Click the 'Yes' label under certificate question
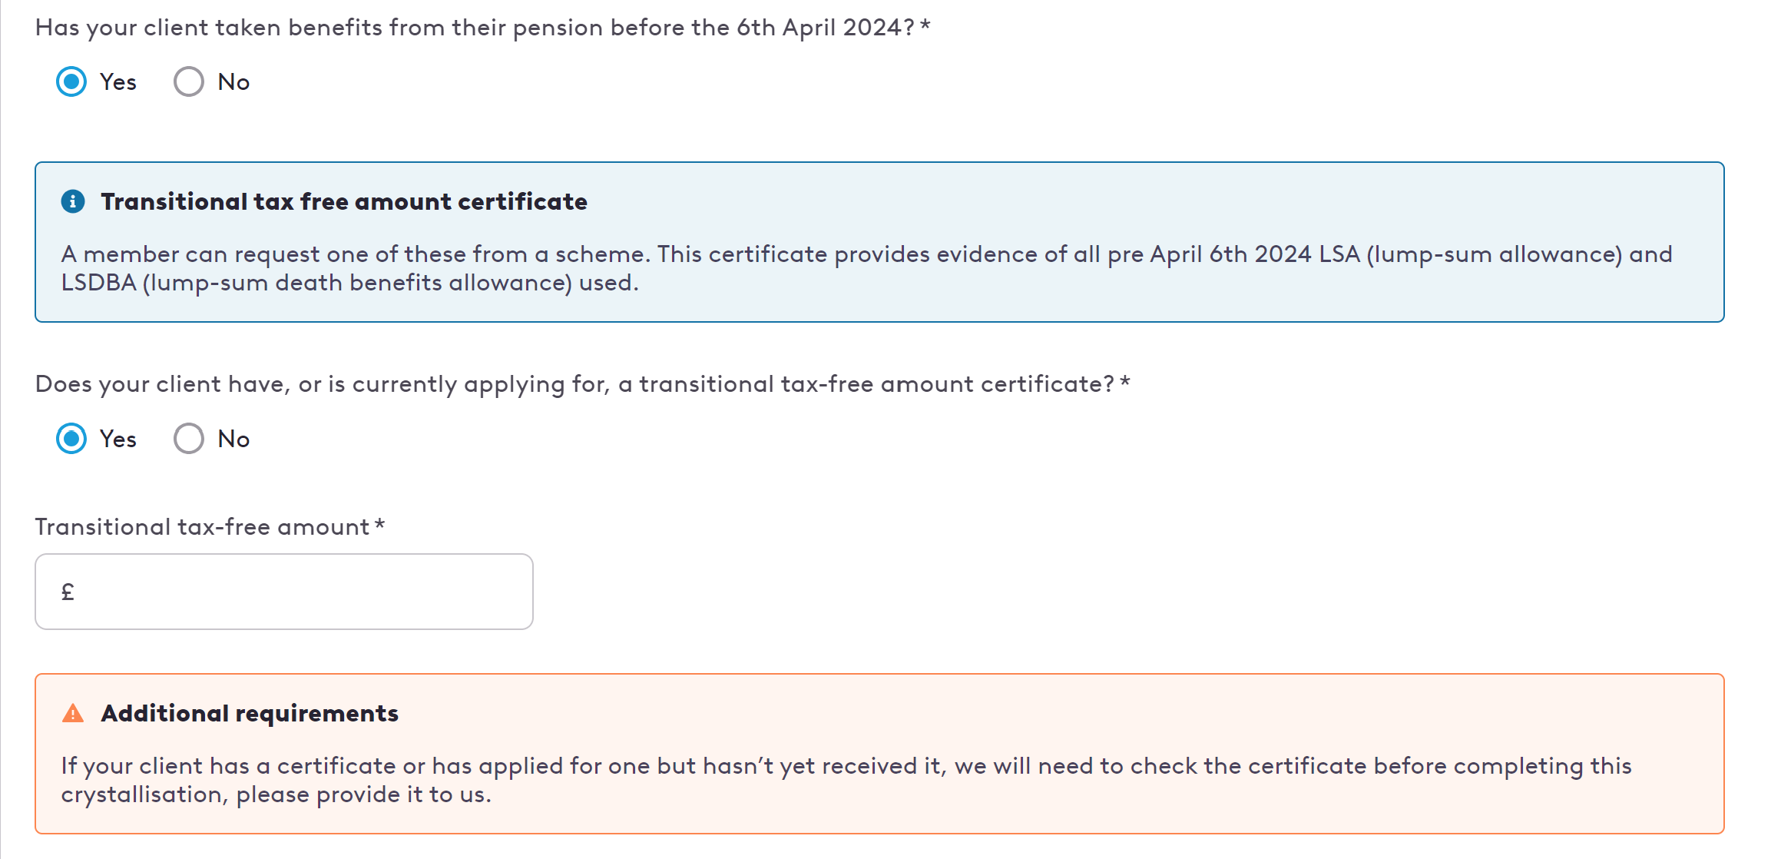 [x=118, y=439]
